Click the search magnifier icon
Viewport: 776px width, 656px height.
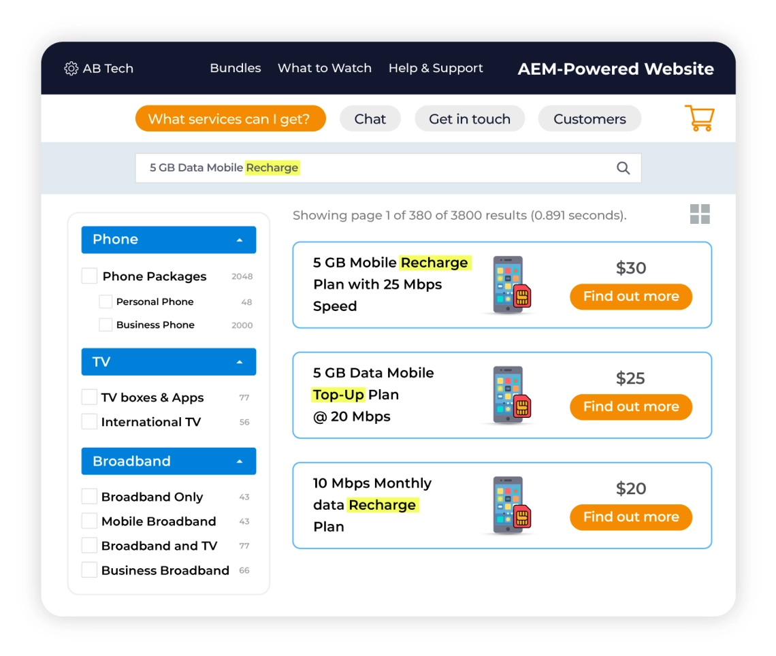click(623, 168)
